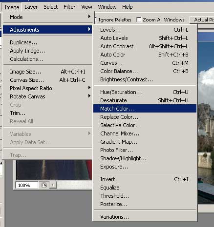Open Color Balance... adjustment
Screen dimensions: 214x227
[145, 71]
